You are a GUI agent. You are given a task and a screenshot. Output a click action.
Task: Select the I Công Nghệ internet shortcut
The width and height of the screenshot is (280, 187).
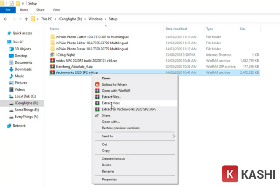65,55
